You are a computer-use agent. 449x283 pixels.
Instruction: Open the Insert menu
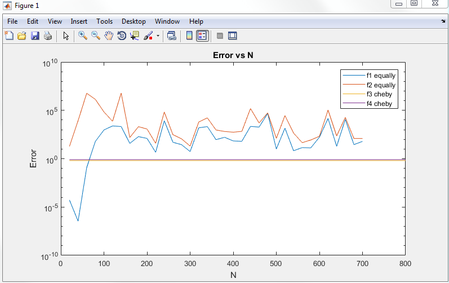(79, 21)
